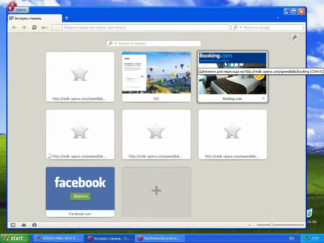324x243 pixels.
Task: Toggle the side panel icon in status bar
Action: pyautogui.click(x=13, y=225)
